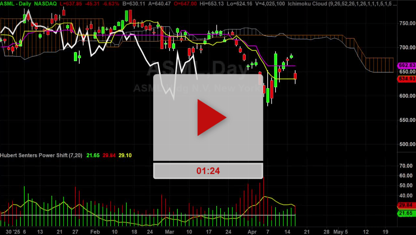The width and height of the screenshot is (416, 235).
Task: Click the red 29.84 indicator axis tag
Action: click(x=407, y=205)
